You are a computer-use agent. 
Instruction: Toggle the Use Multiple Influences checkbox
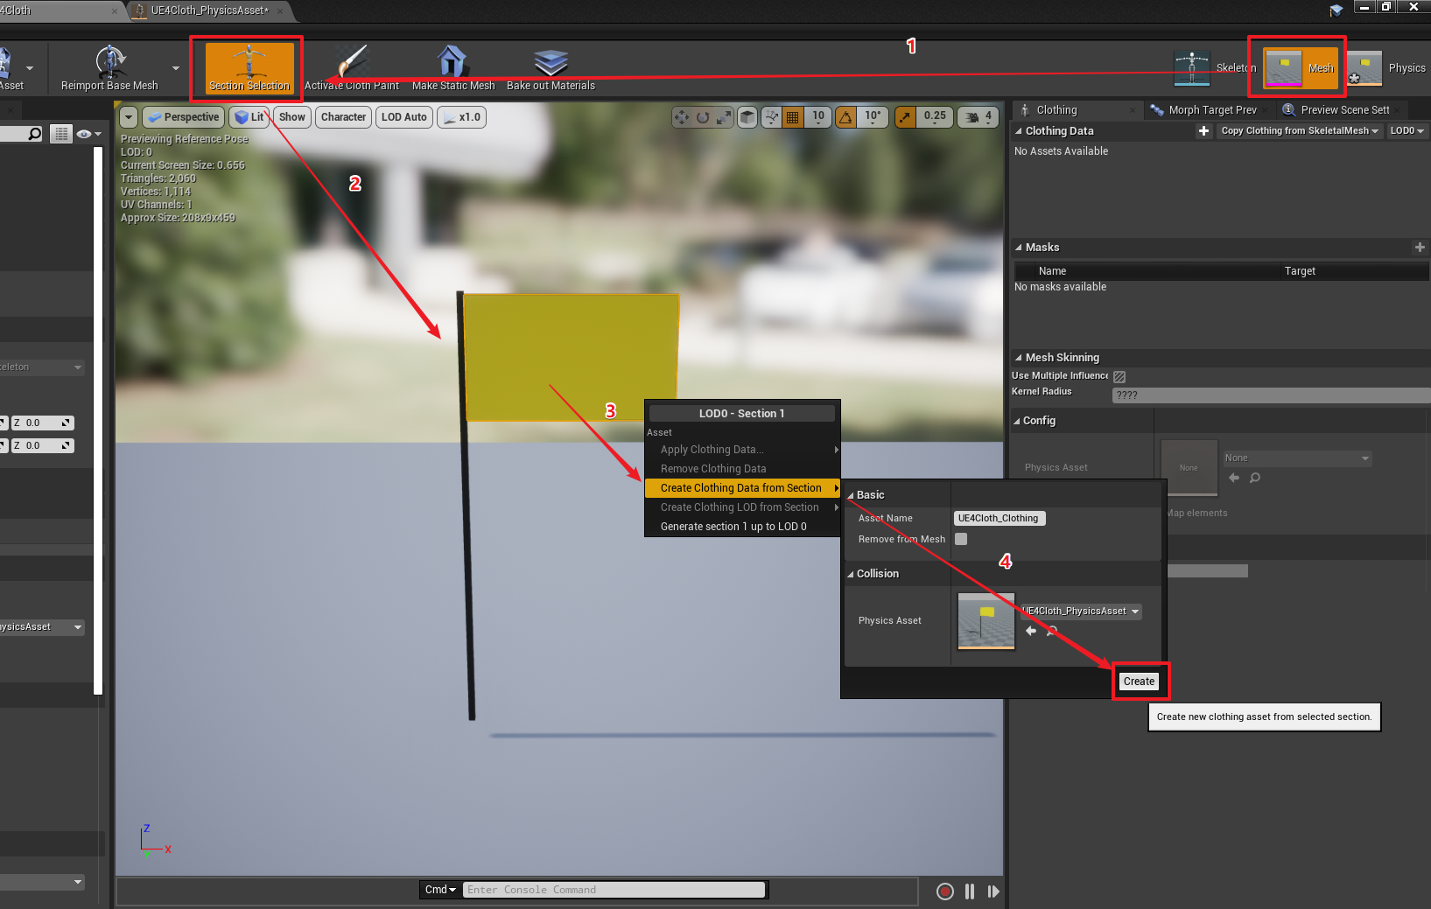point(1119,376)
